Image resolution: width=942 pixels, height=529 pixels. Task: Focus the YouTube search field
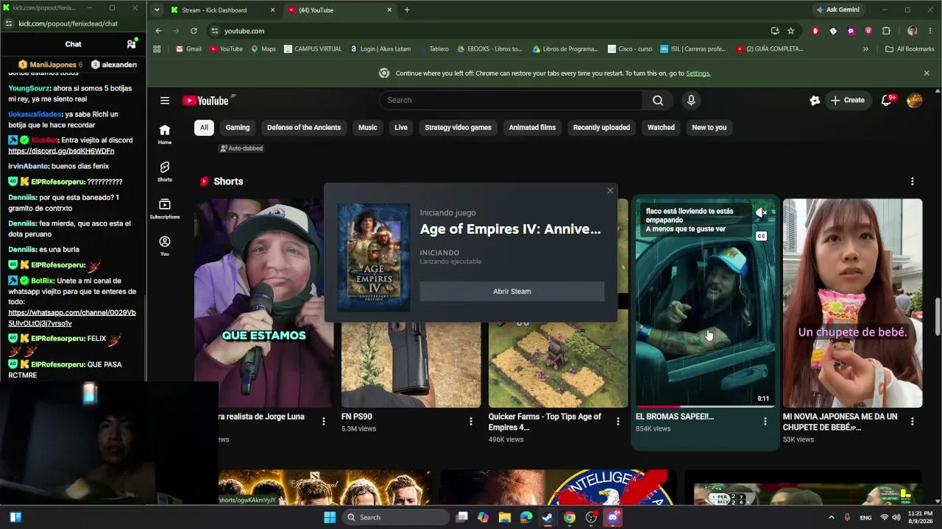pos(511,101)
